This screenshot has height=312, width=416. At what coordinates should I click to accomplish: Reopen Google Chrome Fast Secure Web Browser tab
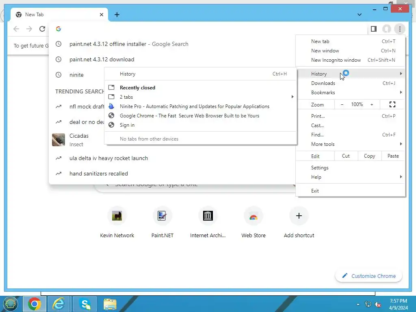[x=201, y=116]
